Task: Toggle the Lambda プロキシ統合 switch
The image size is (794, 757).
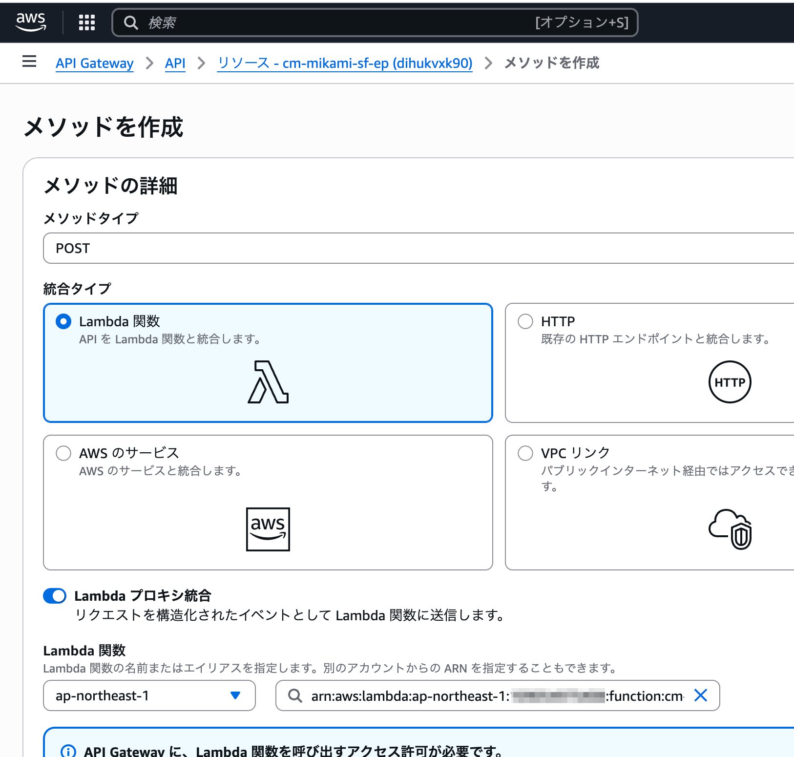Action: 55,596
